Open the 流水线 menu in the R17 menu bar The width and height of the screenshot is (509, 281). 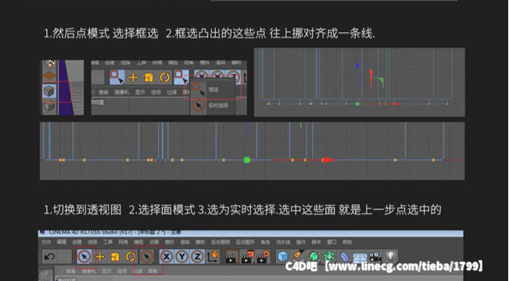click(283, 242)
